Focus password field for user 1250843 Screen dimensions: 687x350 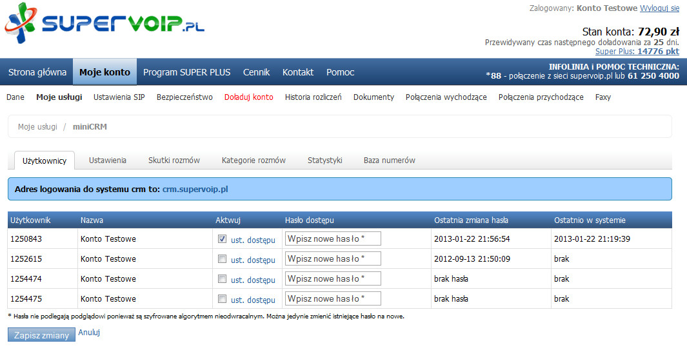(333, 238)
